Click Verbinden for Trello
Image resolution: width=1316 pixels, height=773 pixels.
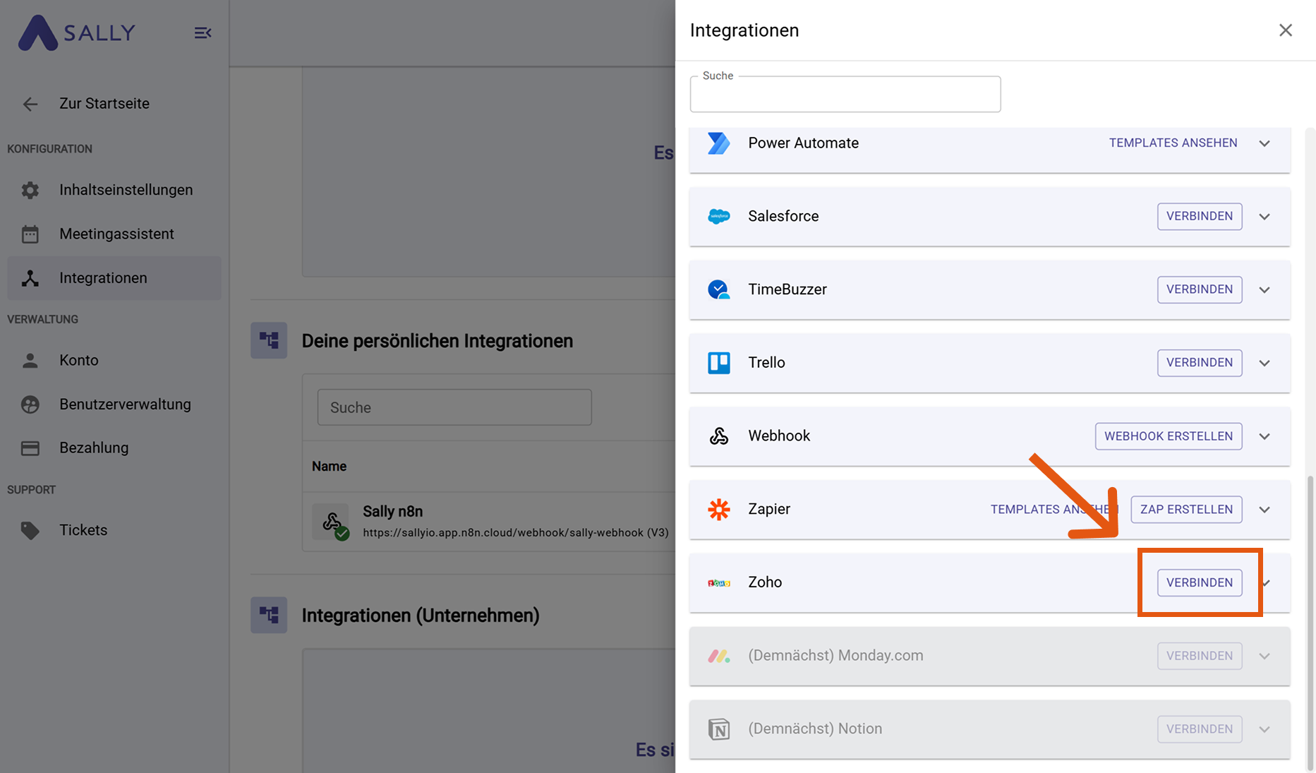pyautogui.click(x=1200, y=363)
